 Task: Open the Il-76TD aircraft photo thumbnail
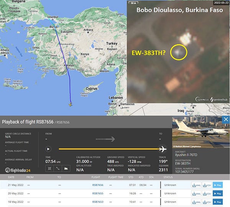(201, 132)
